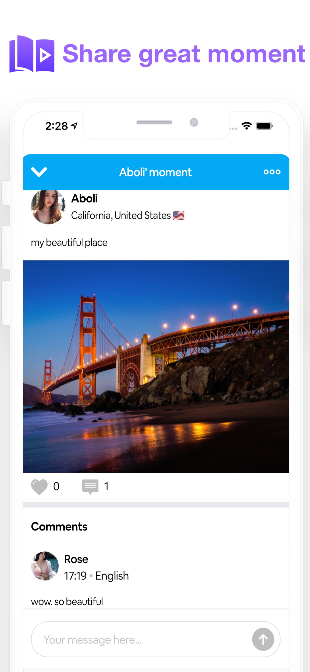This screenshot has height=672, width=310.
Task: Like the post with the heart icon
Action: (39, 486)
